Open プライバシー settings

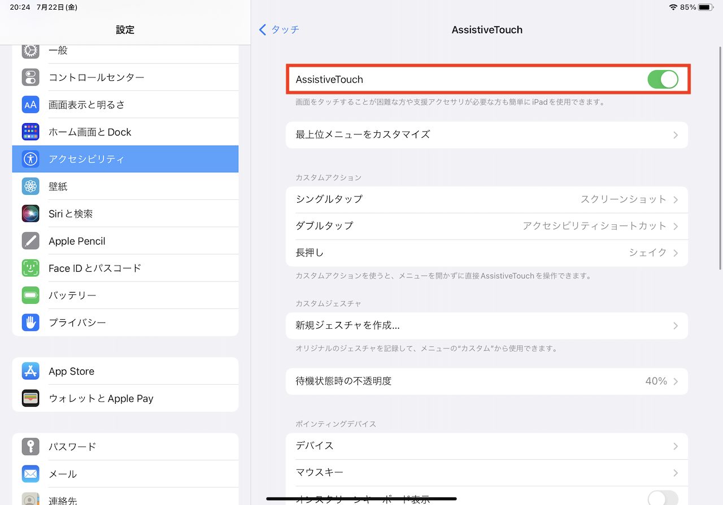125,322
